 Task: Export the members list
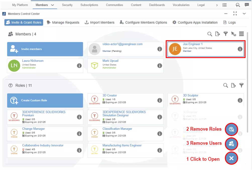point(217,34)
